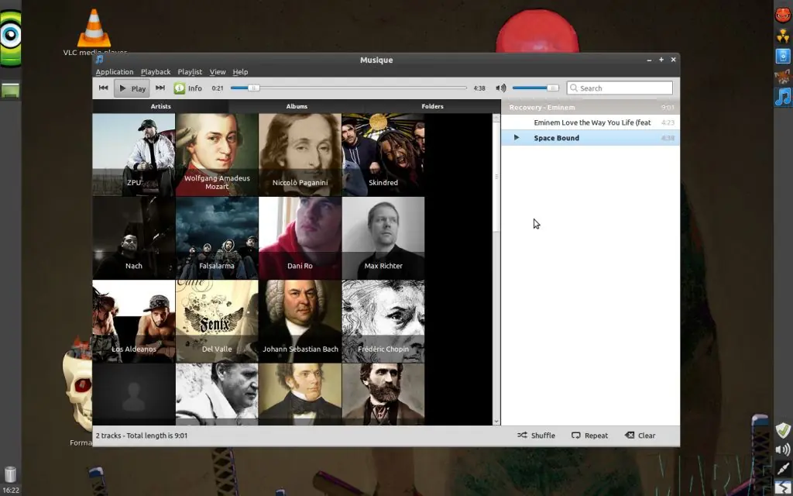Click the green eye icon in left panel

pos(11,38)
